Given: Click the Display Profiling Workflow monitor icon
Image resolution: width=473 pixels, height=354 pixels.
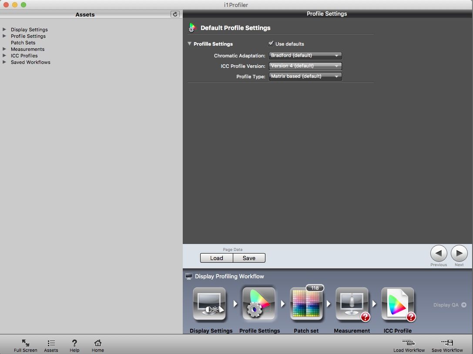Looking at the screenshot, I should 189,276.
